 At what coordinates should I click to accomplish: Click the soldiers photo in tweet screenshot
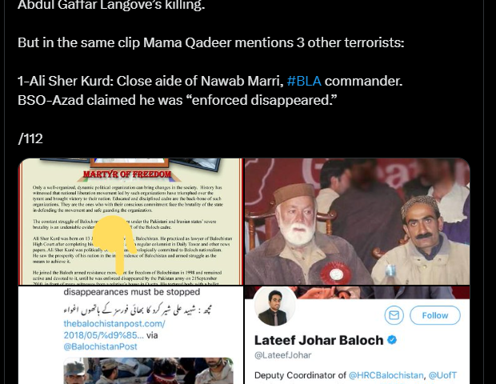click(148, 370)
